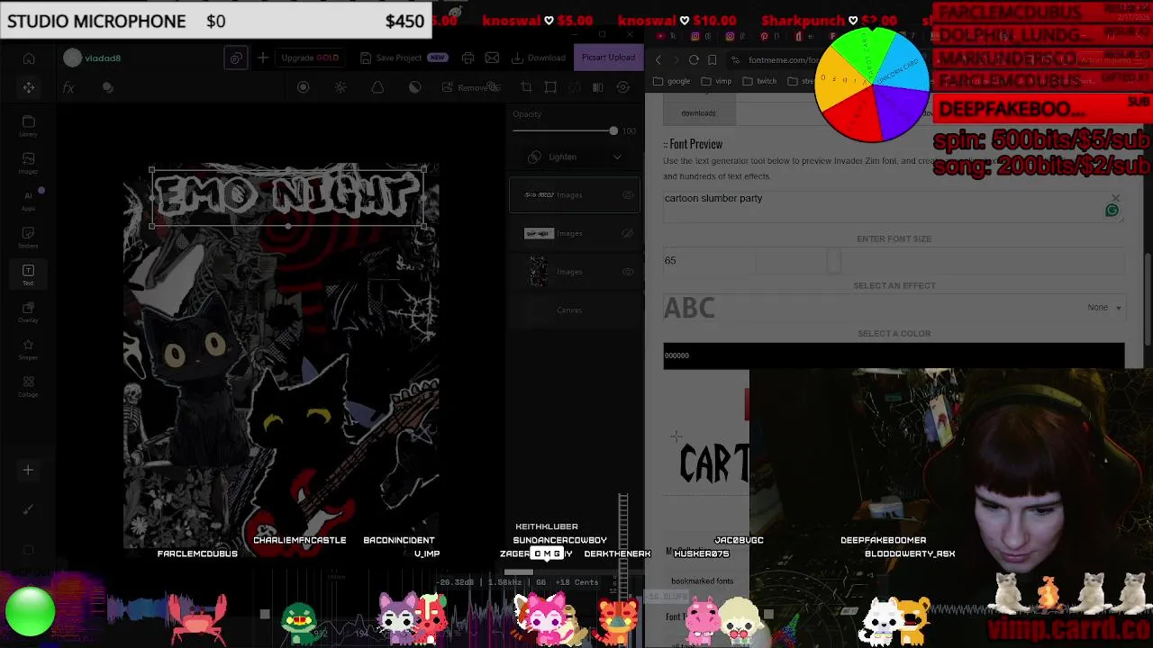This screenshot has width=1153, height=648.
Task: Click the font size field showing 65
Action: pos(708,261)
